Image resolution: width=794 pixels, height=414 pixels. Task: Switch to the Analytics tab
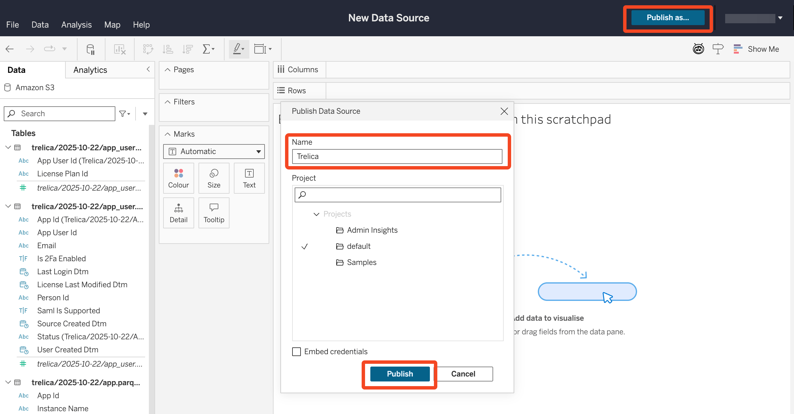pyautogui.click(x=90, y=70)
